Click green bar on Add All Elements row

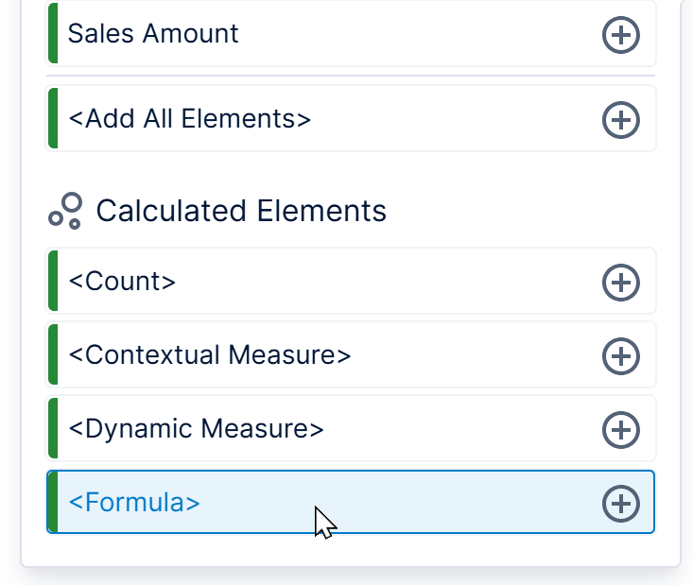click(x=53, y=119)
